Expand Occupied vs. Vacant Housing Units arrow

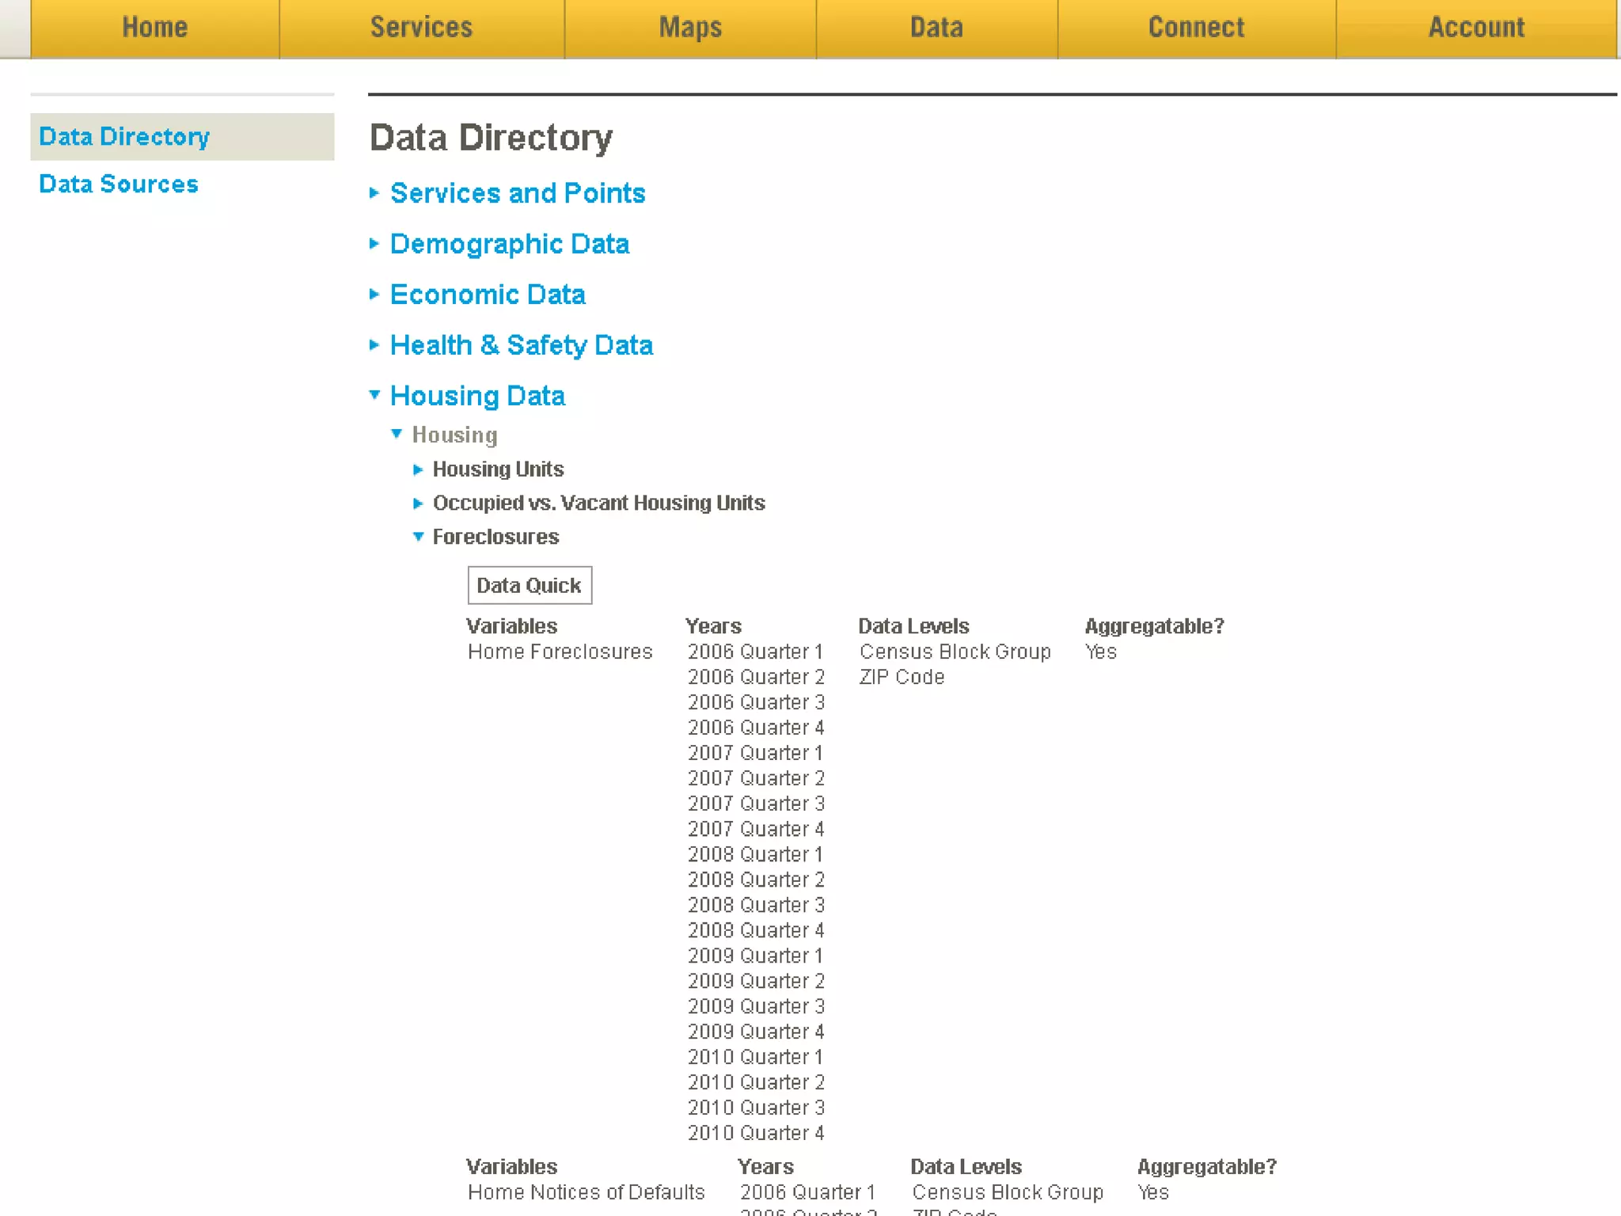pyautogui.click(x=418, y=503)
